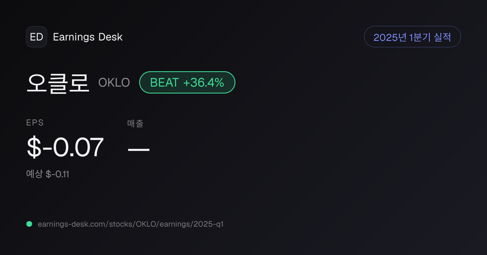Select the EPS label
Image resolution: width=487 pixels, height=255 pixels.
pos(35,123)
